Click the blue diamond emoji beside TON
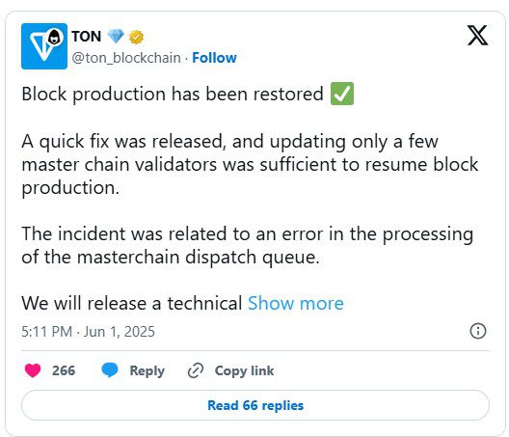Screen dimensions: 509x437 [x=116, y=37]
